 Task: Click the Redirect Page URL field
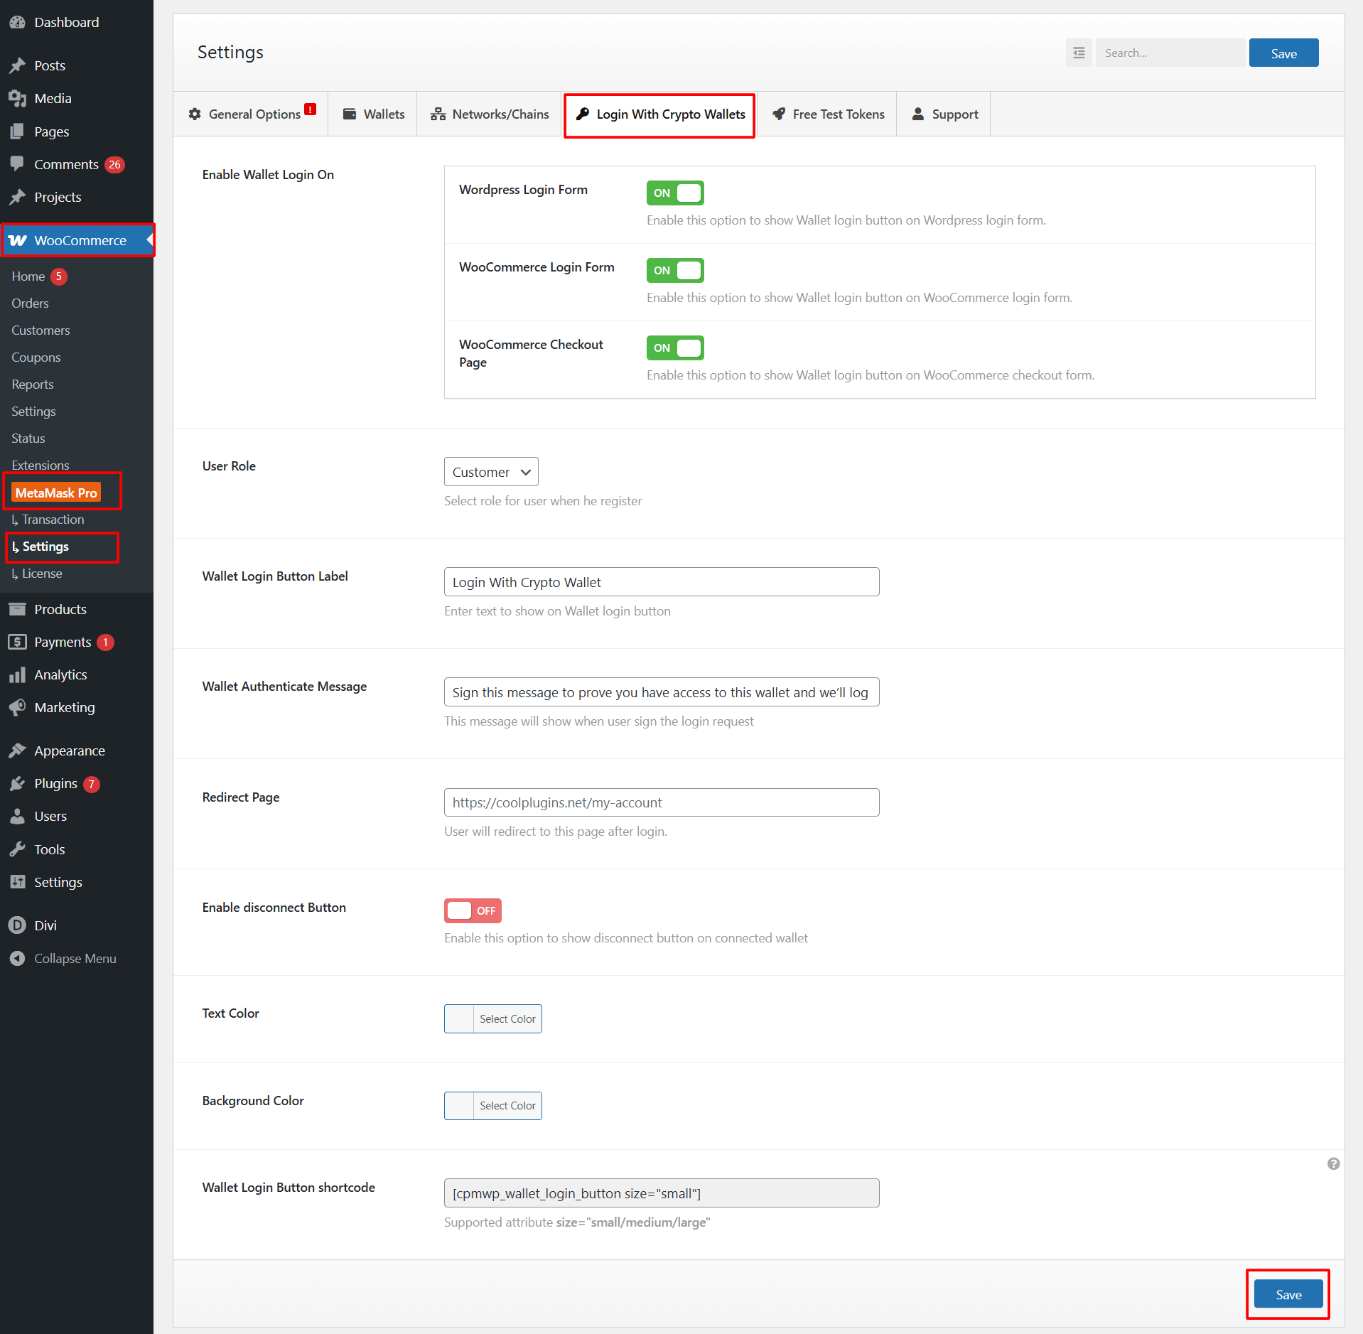(661, 802)
